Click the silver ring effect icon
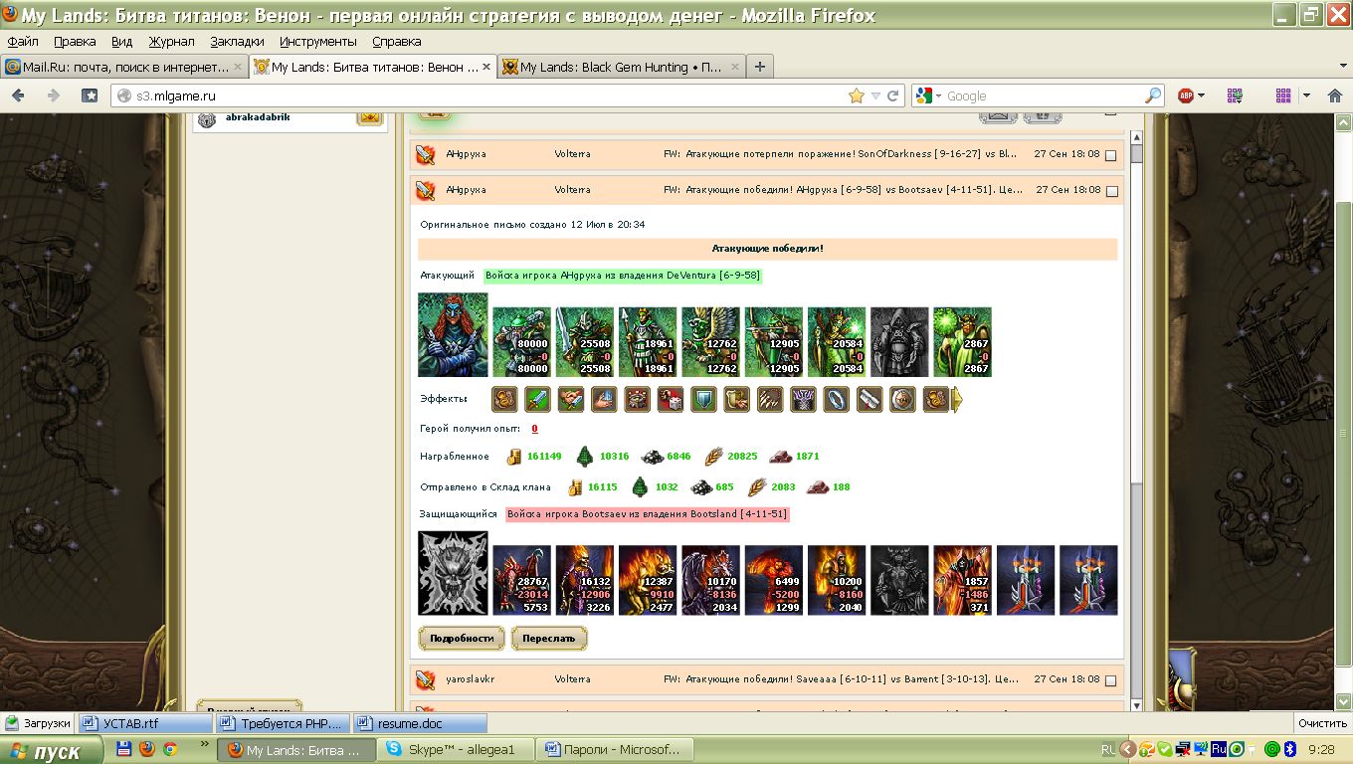1353x764 pixels. [836, 400]
